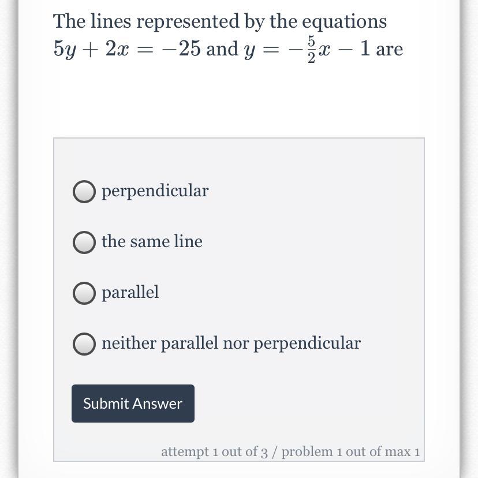Image resolution: width=478 pixels, height=478 pixels.
Task: Click the "parallel" answer label text
Action: tap(130, 293)
